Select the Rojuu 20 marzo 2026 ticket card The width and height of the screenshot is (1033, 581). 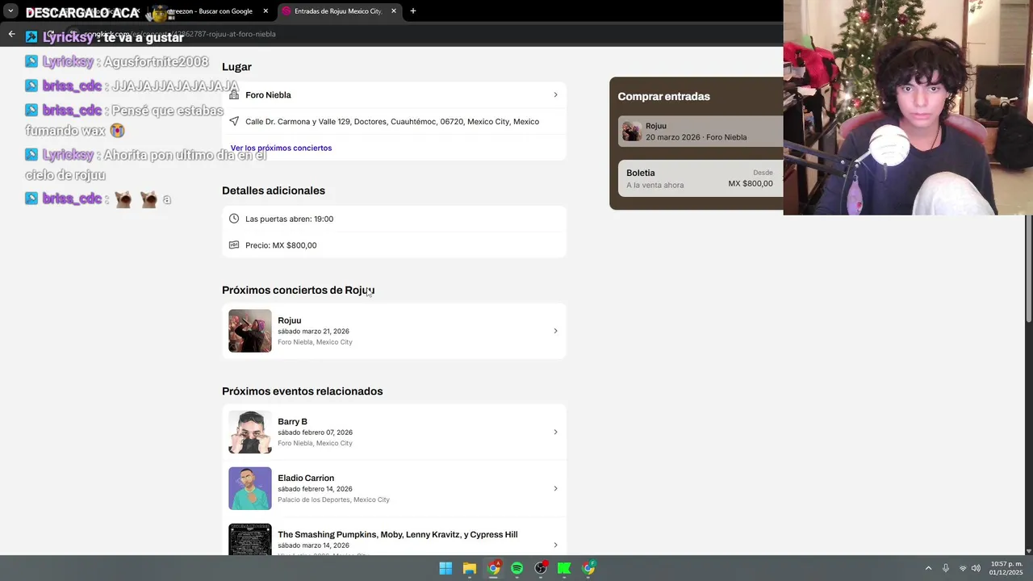pyautogui.click(x=701, y=132)
